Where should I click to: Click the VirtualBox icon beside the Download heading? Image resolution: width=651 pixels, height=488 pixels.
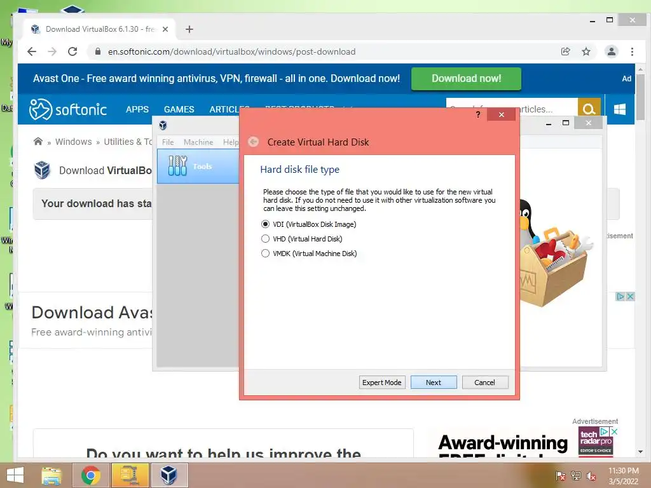coord(42,170)
